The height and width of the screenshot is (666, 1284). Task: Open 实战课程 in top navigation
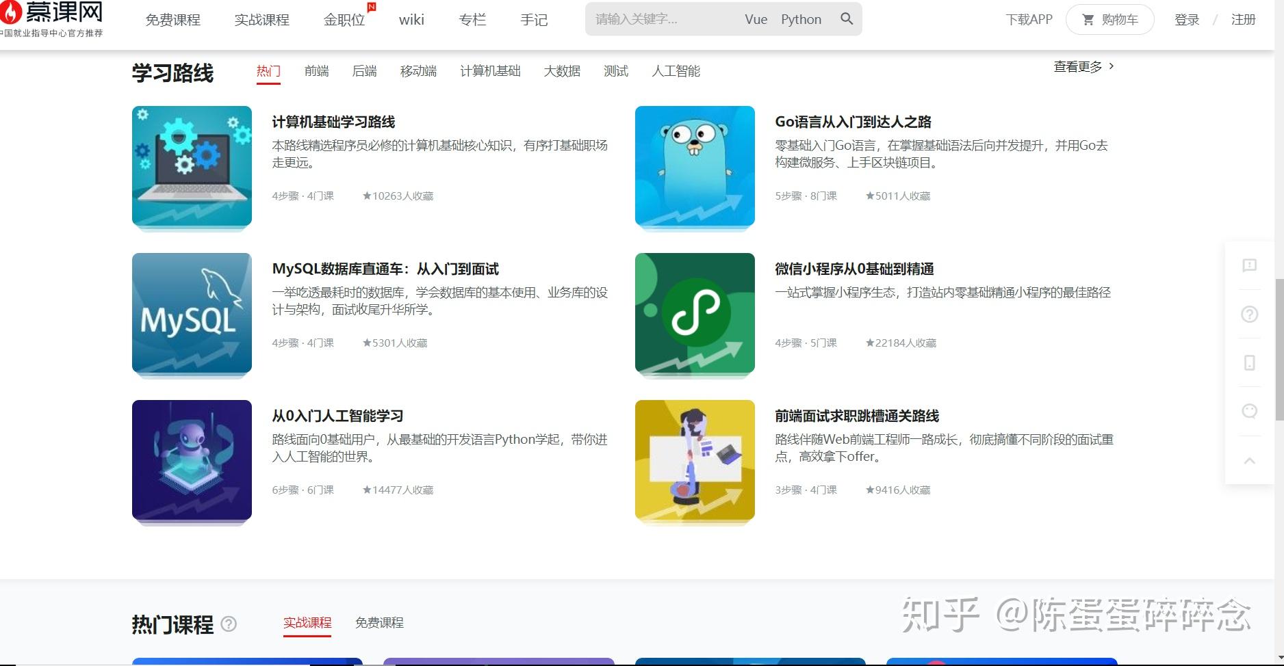(262, 21)
